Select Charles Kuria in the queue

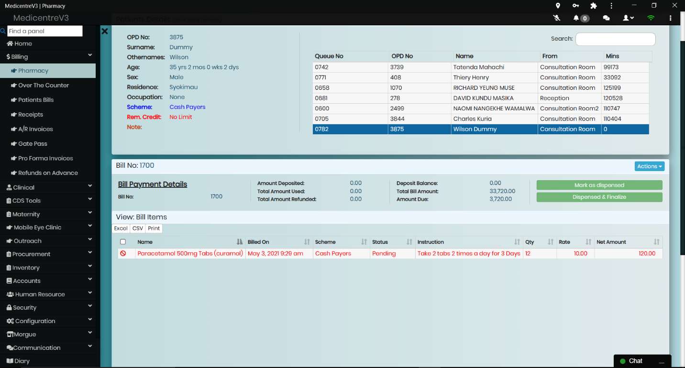481,119
